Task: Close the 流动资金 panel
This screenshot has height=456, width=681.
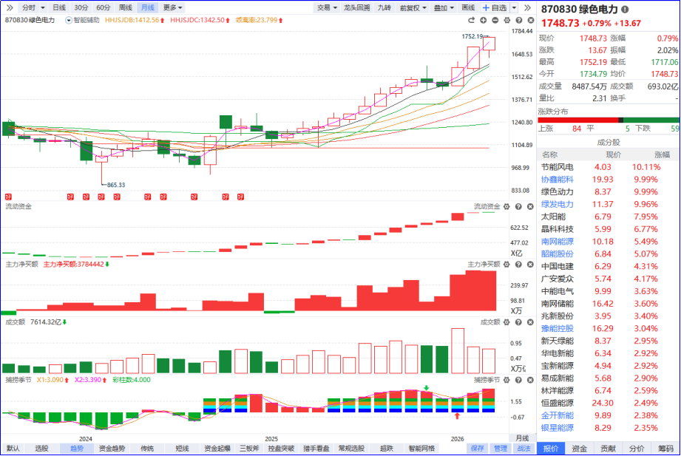Action: [x=530, y=207]
